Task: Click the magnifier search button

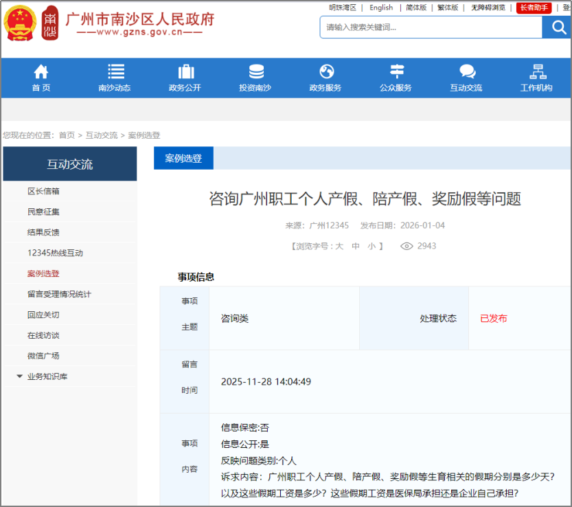Action: 556,27
